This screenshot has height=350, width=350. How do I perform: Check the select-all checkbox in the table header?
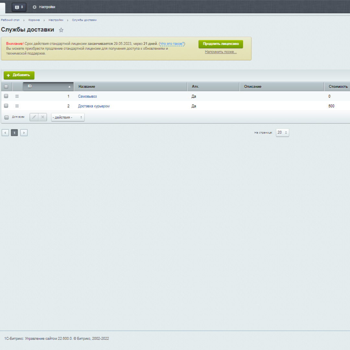(x=6, y=87)
